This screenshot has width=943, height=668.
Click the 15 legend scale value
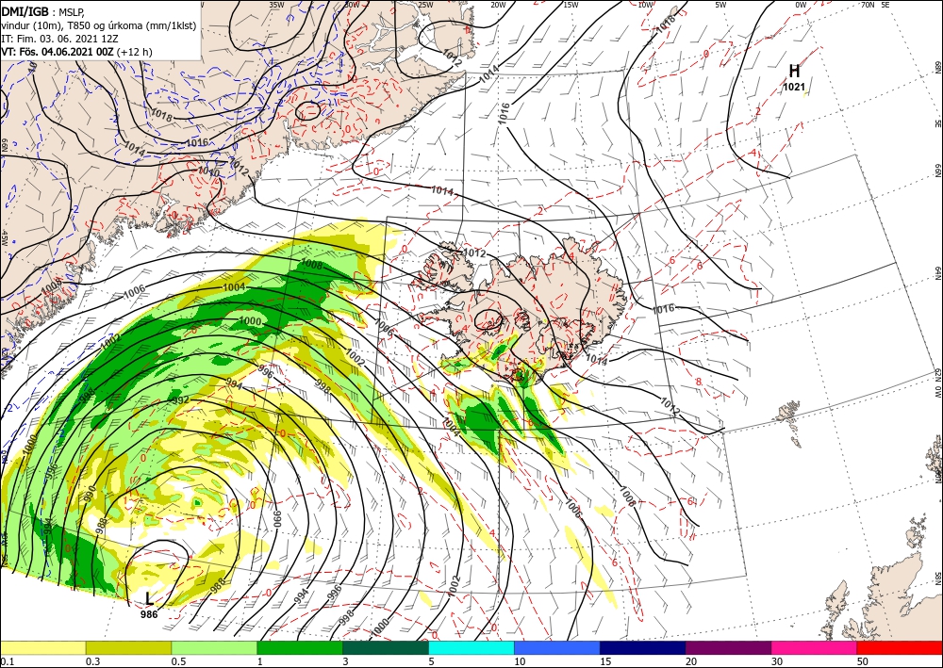tap(605, 661)
